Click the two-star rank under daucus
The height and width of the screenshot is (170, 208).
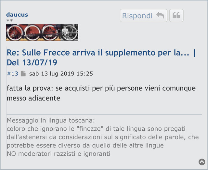9,20
